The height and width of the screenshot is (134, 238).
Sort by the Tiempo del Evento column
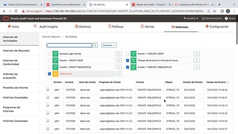pos(216,82)
